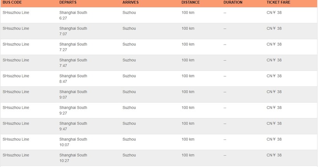Choose the bus departing at 8:47
Viewport: 318px width, 167px height.
pos(73,79)
